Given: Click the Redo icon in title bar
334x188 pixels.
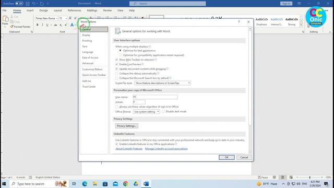Looking at the screenshot, I should point(42,4).
